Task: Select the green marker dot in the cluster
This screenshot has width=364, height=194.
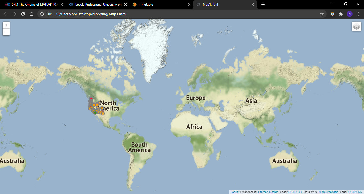Action: [95, 112]
